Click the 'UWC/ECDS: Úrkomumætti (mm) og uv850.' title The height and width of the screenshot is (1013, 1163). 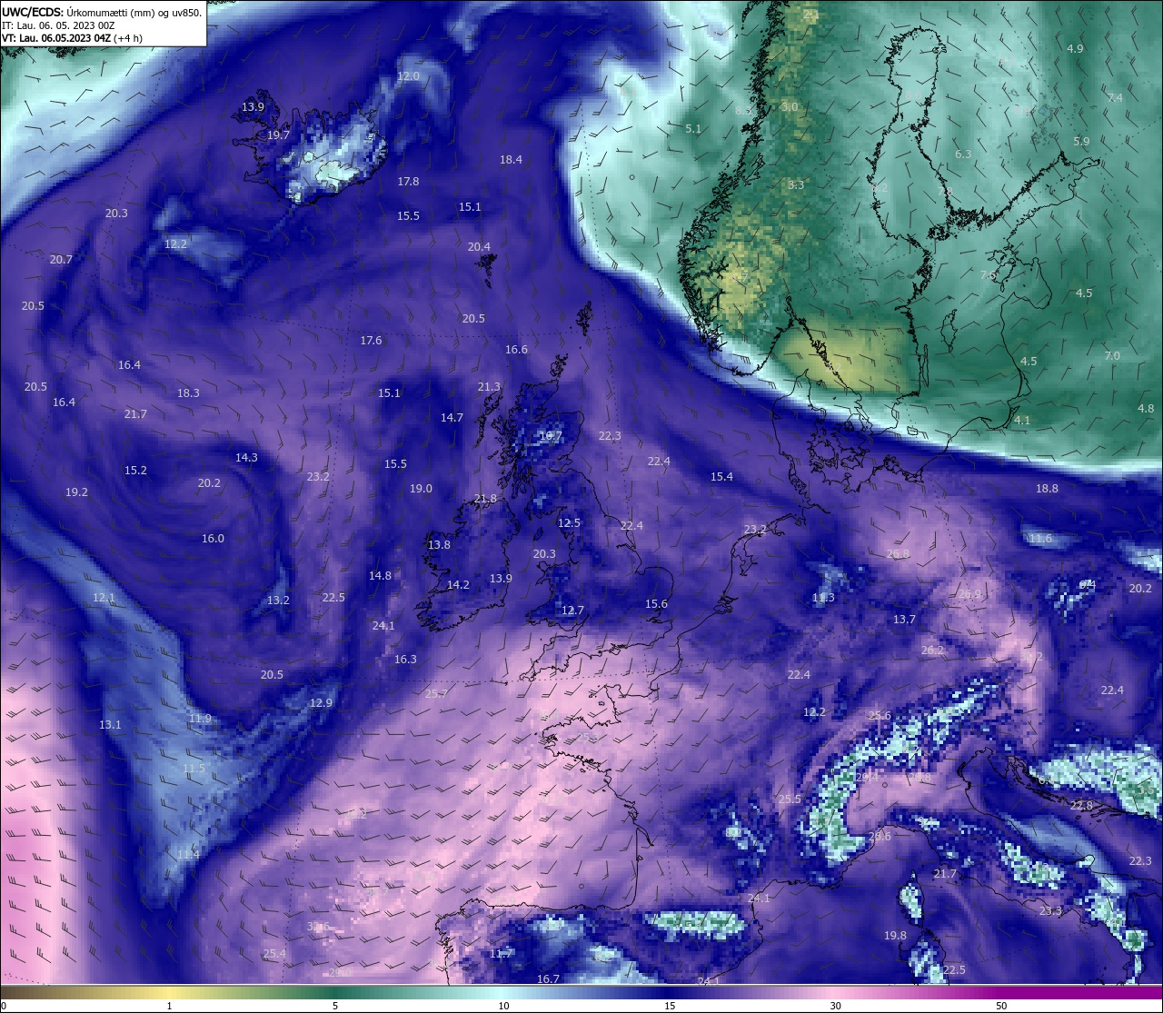tap(102, 13)
